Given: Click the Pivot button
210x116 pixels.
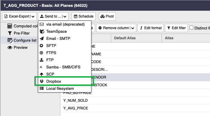Looking at the screenshot, I should click(107, 16).
